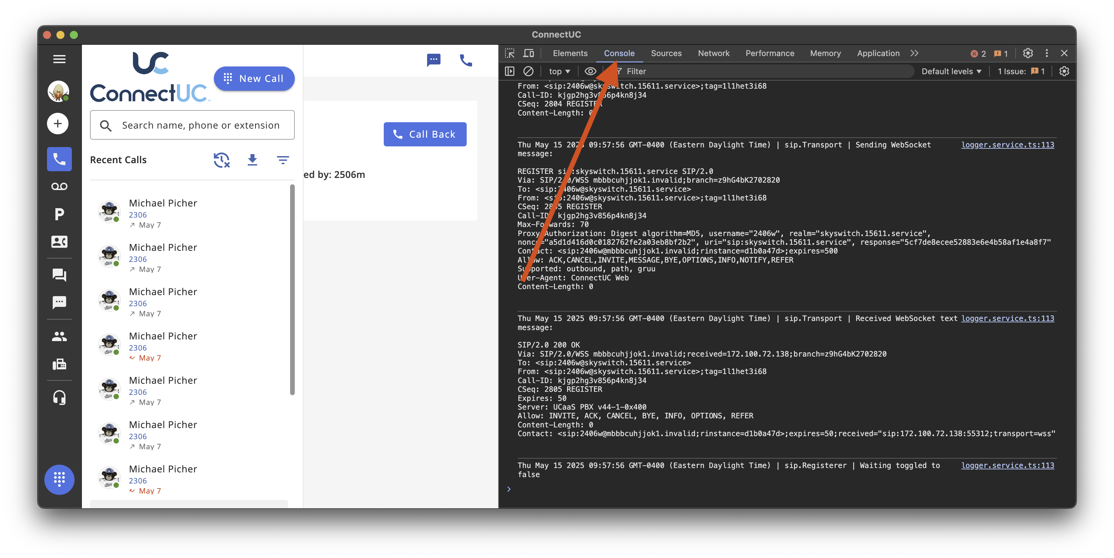Screen dimensions: 1114x558
Task: Switch to the Network tab
Action: [x=713, y=53]
